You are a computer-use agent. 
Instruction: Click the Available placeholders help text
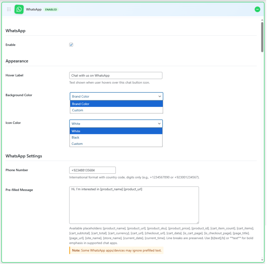point(162,236)
